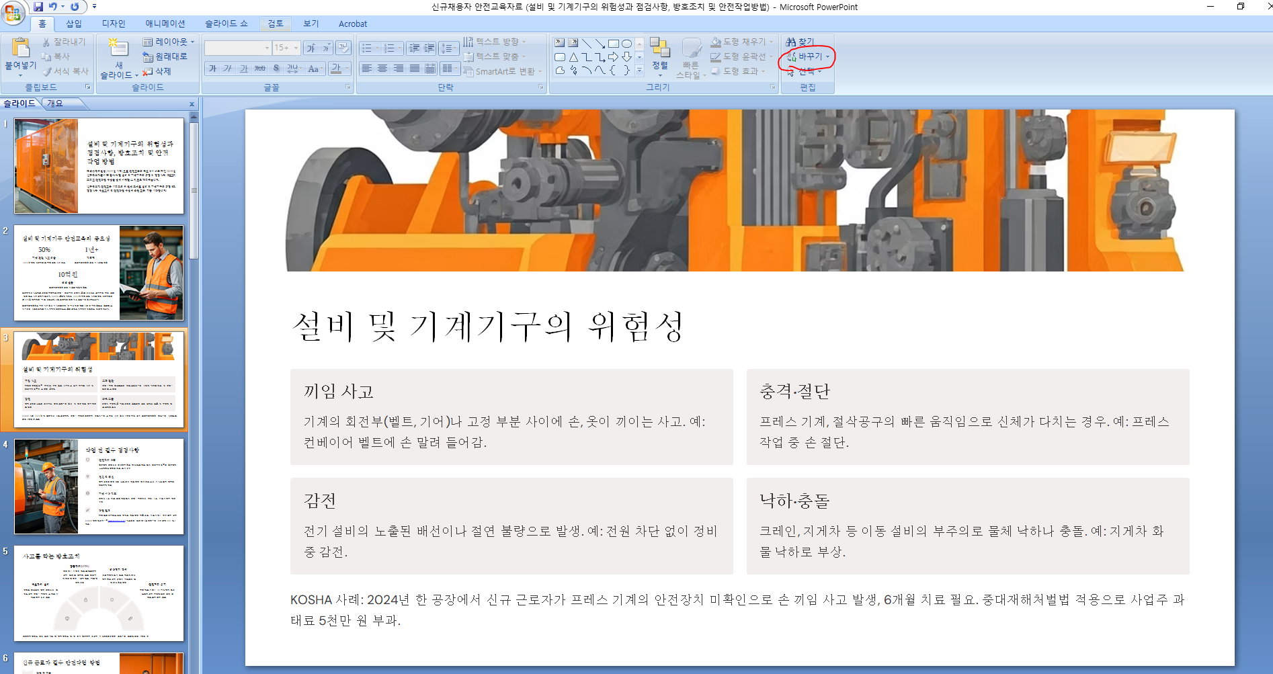The height and width of the screenshot is (674, 1273).
Task: Open the Design (디자인) ribbon tab
Action: click(x=114, y=24)
